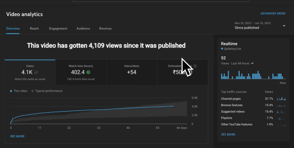Click the ADVANCED MODE link
The width and height of the screenshot is (294, 148).
click(273, 14)
